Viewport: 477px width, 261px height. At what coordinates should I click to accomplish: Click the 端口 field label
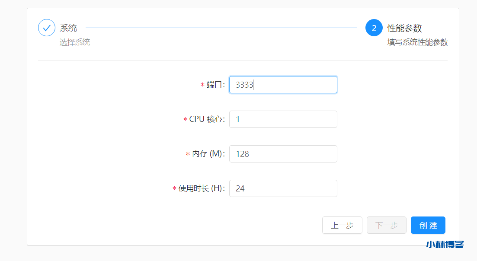pyautogui.click(x=215, y=85)
